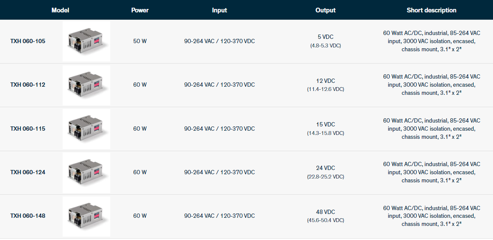
Task: View the TXH 060-124 product picture
Action: click(86, 172)
